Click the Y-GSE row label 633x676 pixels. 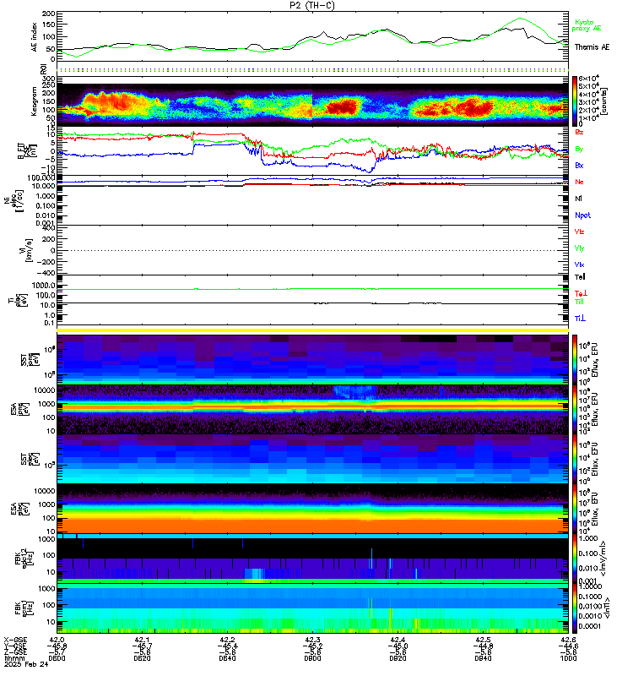tap(15, 646)
